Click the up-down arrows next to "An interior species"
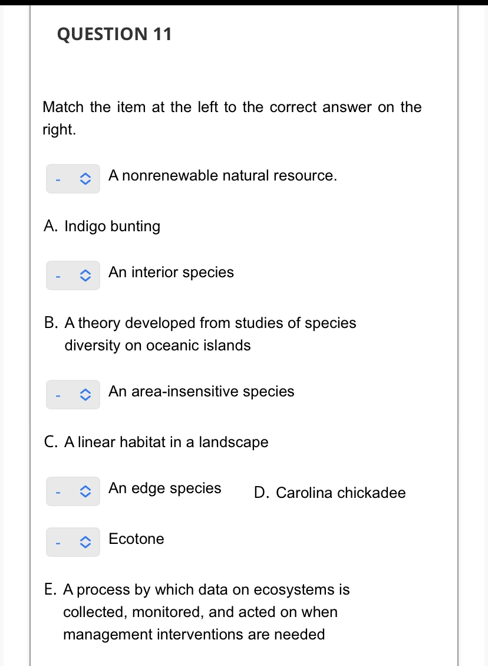The image size is (488, 666). point(85,276)
